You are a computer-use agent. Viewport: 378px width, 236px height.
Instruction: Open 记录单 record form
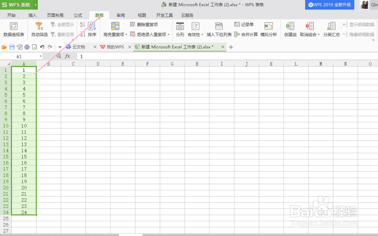click(x=244, y=25)
